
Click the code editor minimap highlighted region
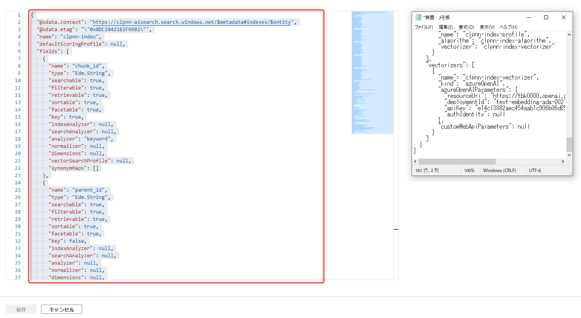[x=372, y=73]
